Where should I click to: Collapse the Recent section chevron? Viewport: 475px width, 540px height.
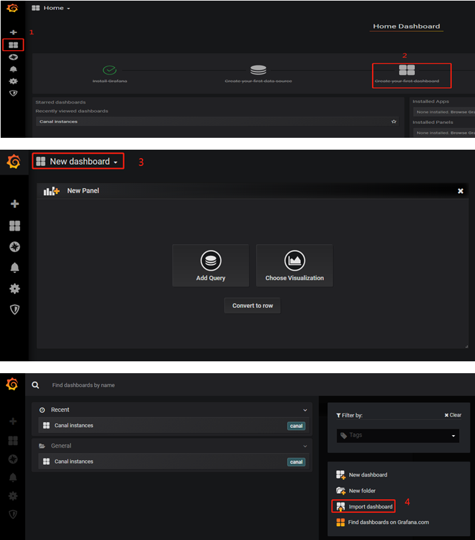pyautogui.click(x=305, y=410)
